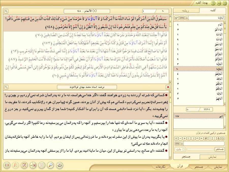Click the word input field containing آباؤنا
The image size is (229, 172).
207,18
